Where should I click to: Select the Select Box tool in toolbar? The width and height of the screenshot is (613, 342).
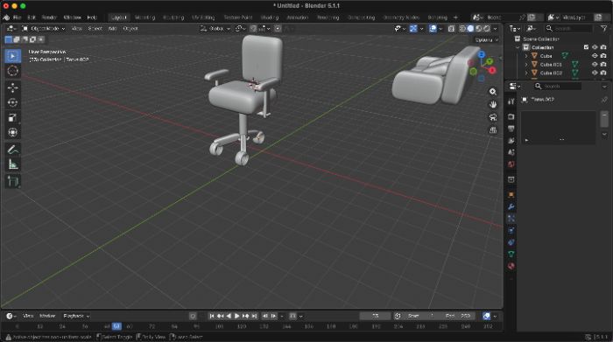[12, 56]
